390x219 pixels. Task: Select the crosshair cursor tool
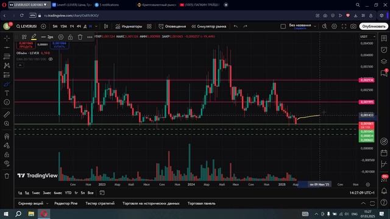pos(7,38)
